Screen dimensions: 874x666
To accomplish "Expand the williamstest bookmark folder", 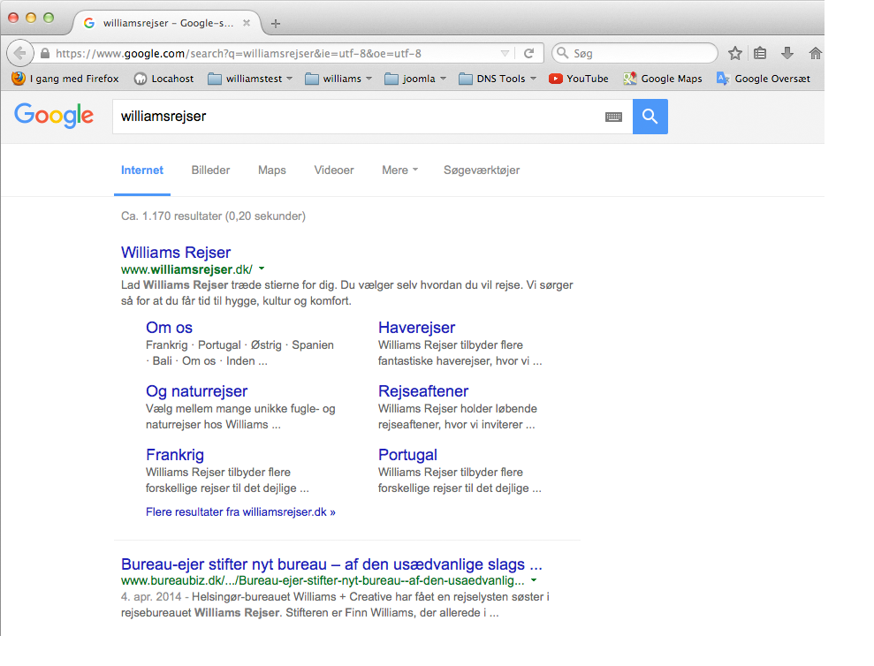I will (x=250, y=79).
